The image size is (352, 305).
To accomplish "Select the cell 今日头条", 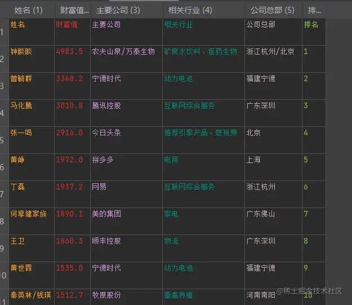I will coord(126,140).
